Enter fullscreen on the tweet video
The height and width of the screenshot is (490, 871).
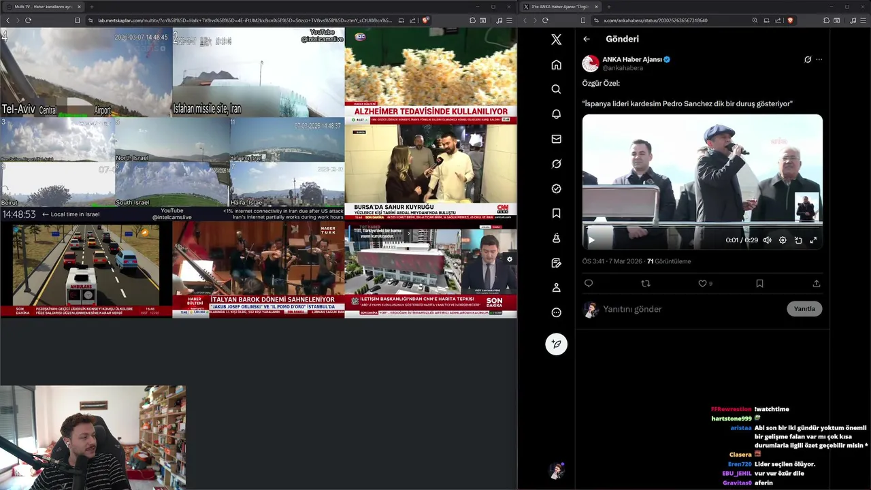[x=813, y=240]
